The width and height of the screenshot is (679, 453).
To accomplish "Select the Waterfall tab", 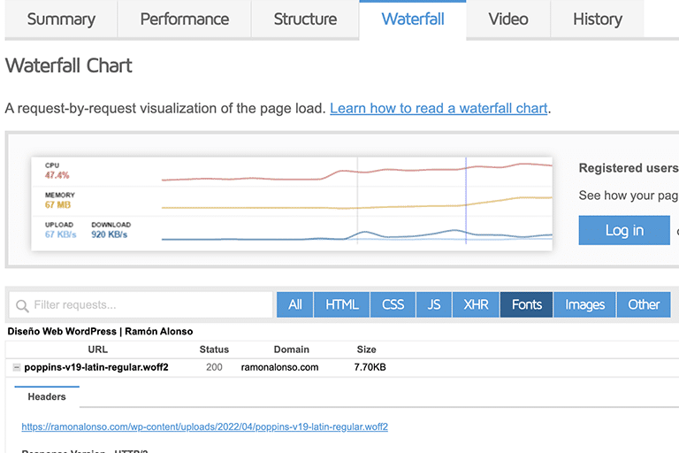I will [x=413, y=19].
